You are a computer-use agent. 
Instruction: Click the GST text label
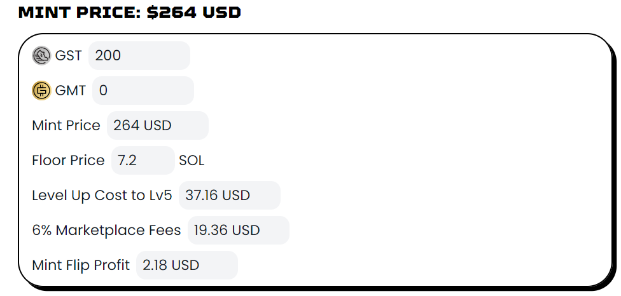tap(68, 56)
